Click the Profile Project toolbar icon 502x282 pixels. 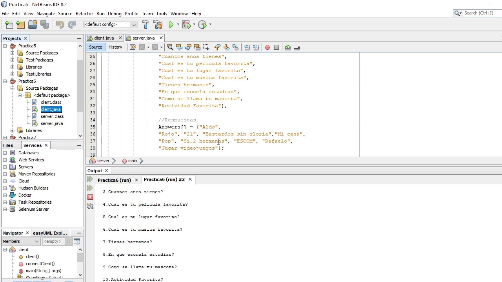coord(202,24)
